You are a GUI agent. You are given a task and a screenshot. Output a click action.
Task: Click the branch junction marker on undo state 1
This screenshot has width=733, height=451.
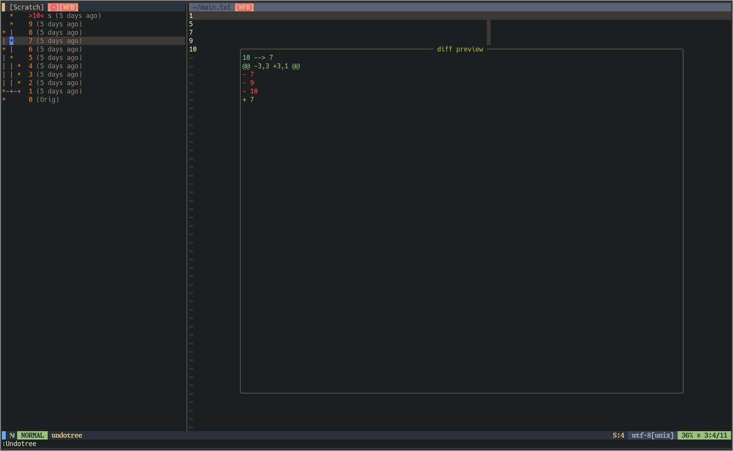point(11,91)
